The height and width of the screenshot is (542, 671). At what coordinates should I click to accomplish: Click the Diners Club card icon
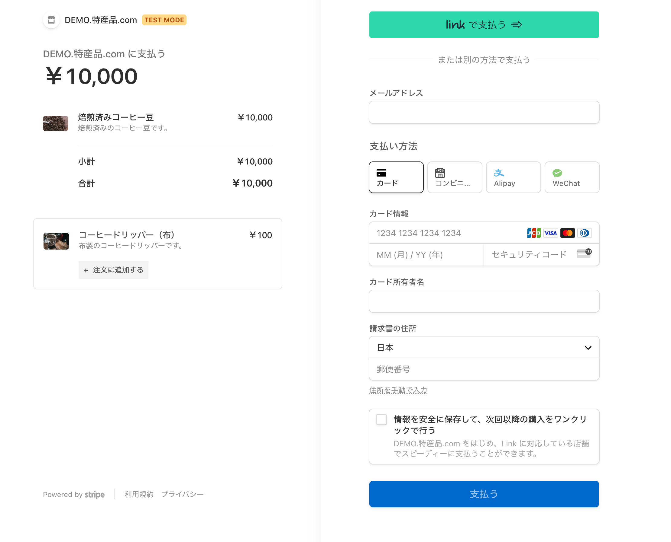pyautogui.click(x=584, y=233)
